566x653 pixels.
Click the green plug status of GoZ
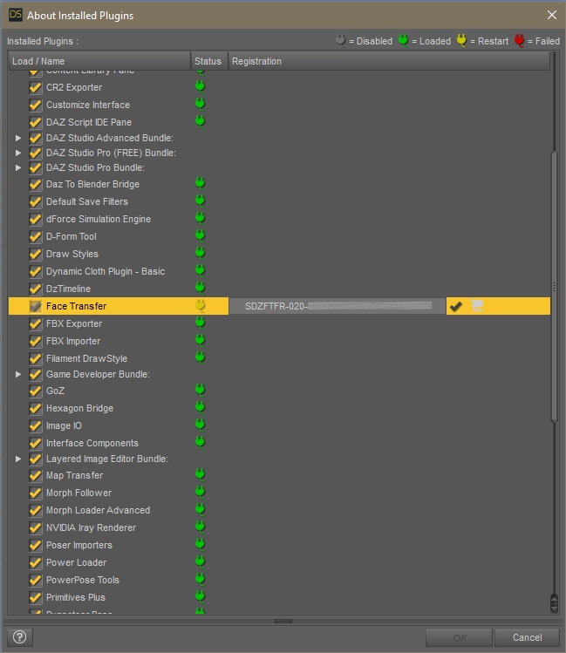(x=201, y=391)
